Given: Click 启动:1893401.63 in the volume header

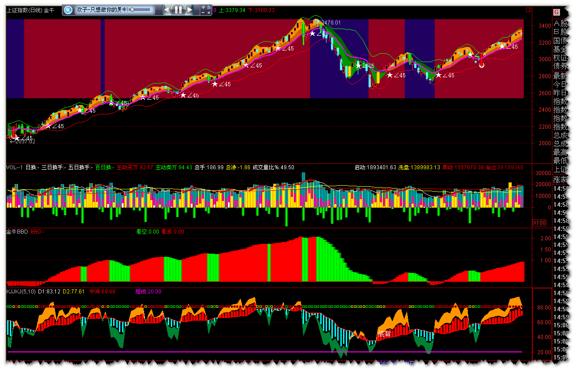Looking at the screenshot, I should coord(375,167).
